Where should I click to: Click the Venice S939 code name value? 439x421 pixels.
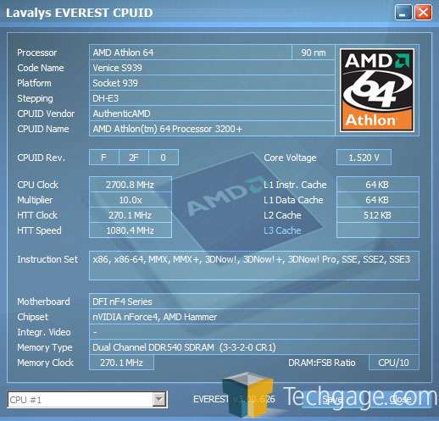coord(212,68)
